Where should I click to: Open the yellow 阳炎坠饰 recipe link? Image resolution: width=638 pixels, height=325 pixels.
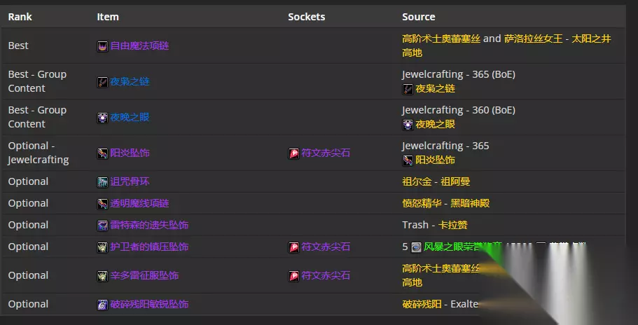[x=435, y=160]
